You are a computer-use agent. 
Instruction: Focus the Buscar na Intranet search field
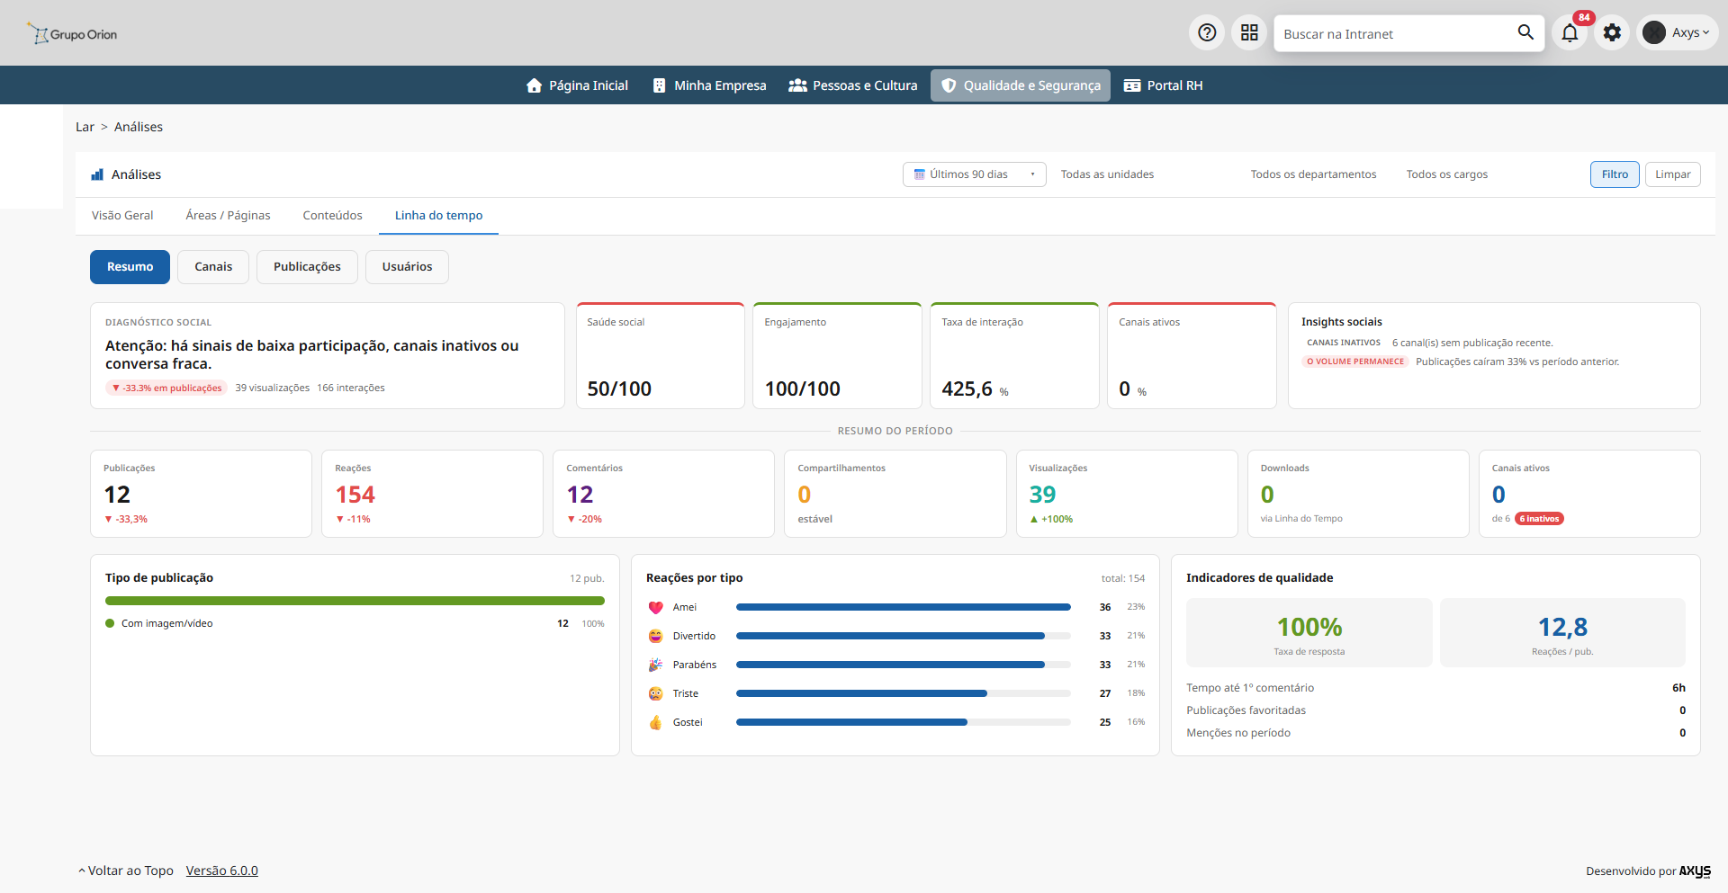[1395, 33]
